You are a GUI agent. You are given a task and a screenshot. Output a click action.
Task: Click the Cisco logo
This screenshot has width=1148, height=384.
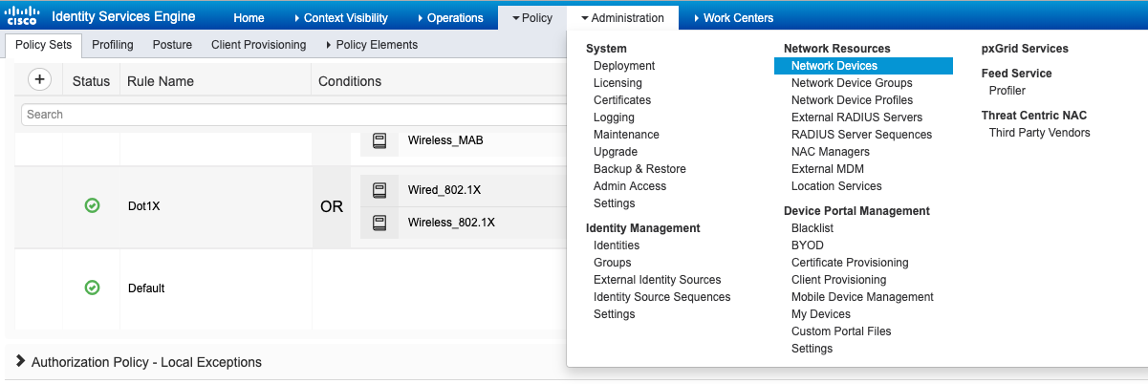[x=22, y=16]
